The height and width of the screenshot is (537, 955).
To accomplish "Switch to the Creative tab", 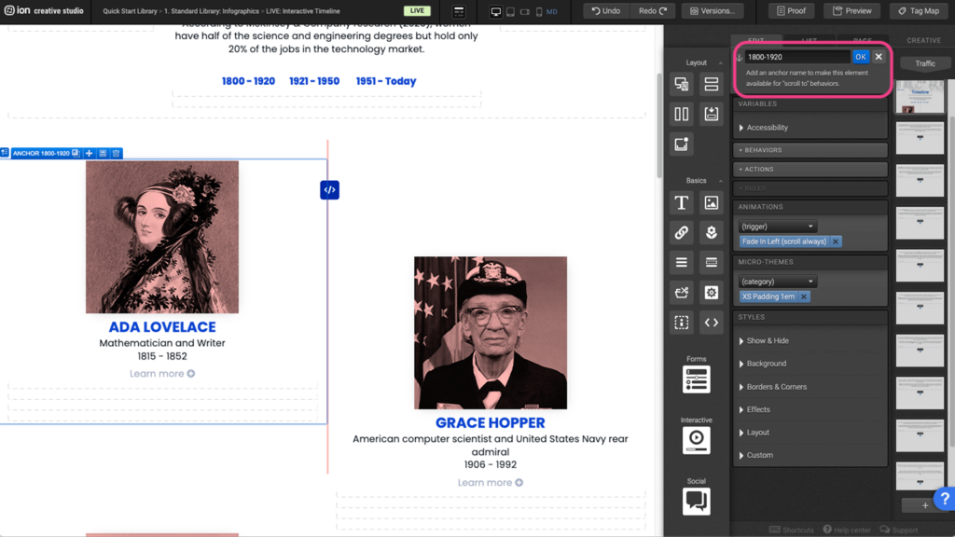I will pyautogui.click(x=923, y=40).
